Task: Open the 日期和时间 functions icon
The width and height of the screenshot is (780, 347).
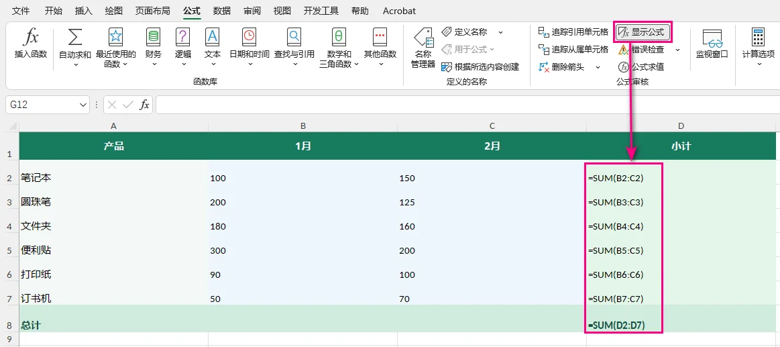Action: (249, 37)
